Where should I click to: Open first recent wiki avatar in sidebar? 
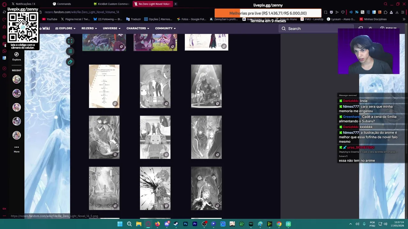point(17,79)
